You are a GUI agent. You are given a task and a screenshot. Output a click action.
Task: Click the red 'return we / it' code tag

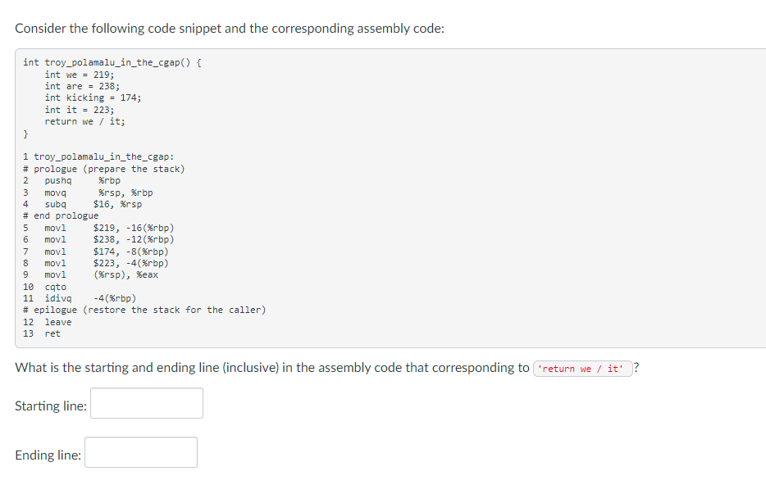(x=583, y=369)
